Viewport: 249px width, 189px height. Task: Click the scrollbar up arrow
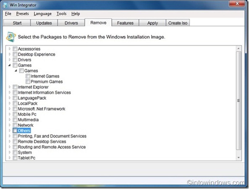tap(239, 48)
